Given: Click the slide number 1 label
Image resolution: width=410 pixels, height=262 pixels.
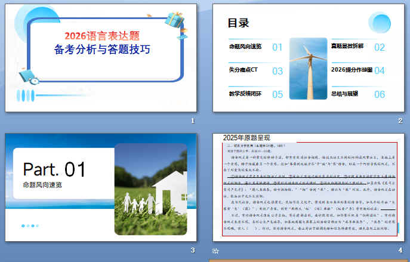Looking at the screenshot, I should (192, 121).
